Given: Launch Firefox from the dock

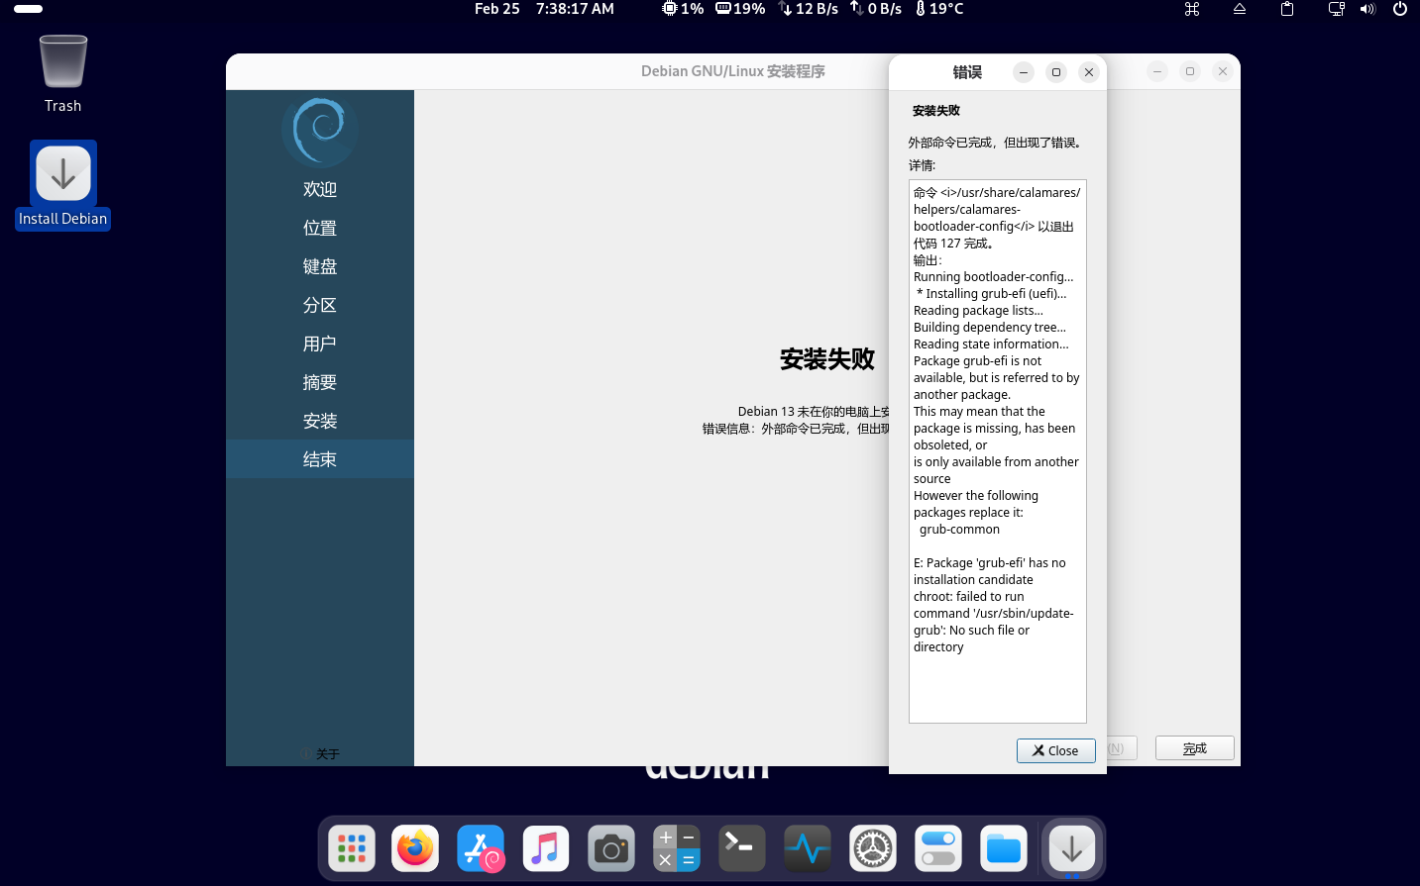Looking at the screenshot, I should coord(415,848).
